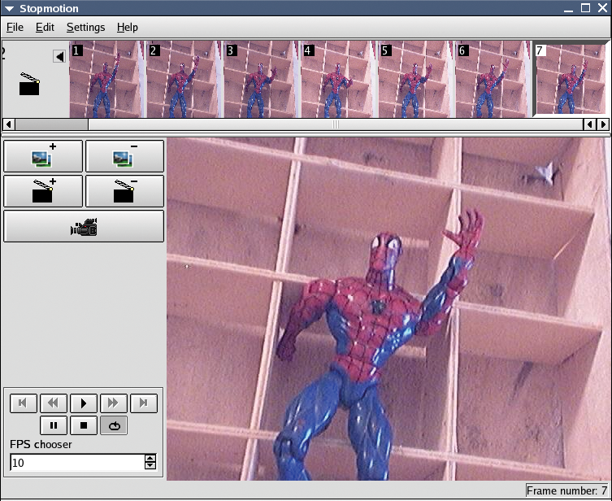Jump to the first frame

[x=23, y=403]
